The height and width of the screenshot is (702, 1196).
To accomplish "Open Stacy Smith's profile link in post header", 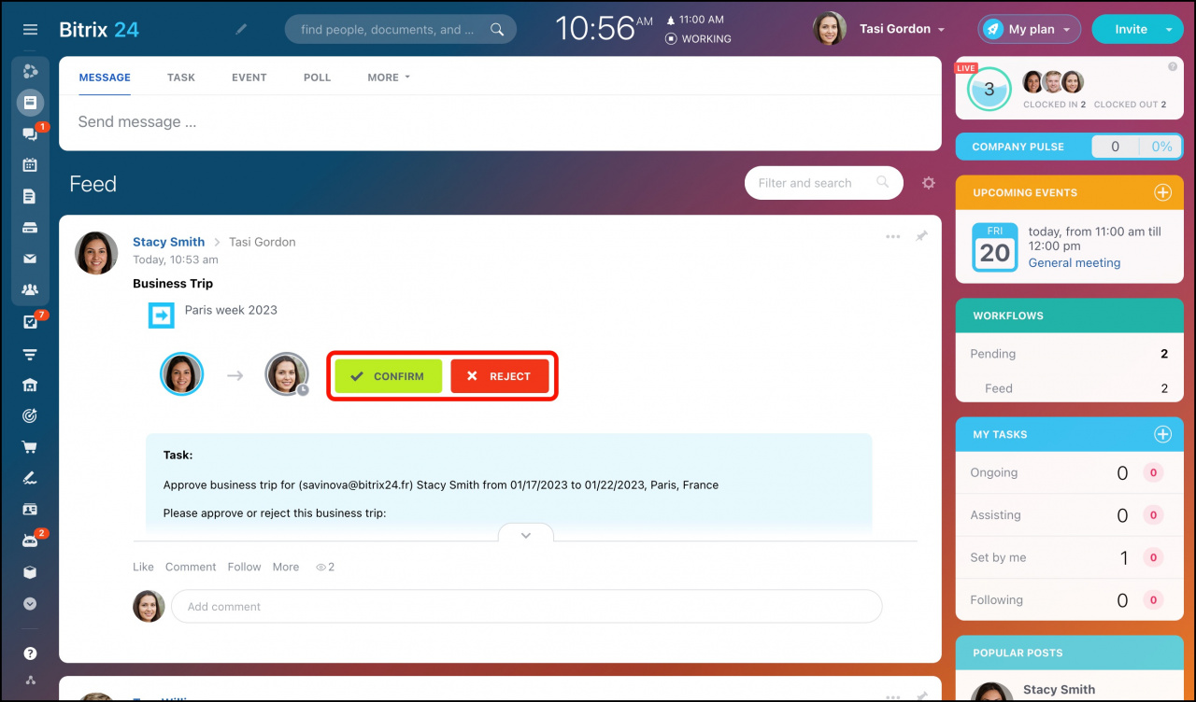I will [168, 242].
